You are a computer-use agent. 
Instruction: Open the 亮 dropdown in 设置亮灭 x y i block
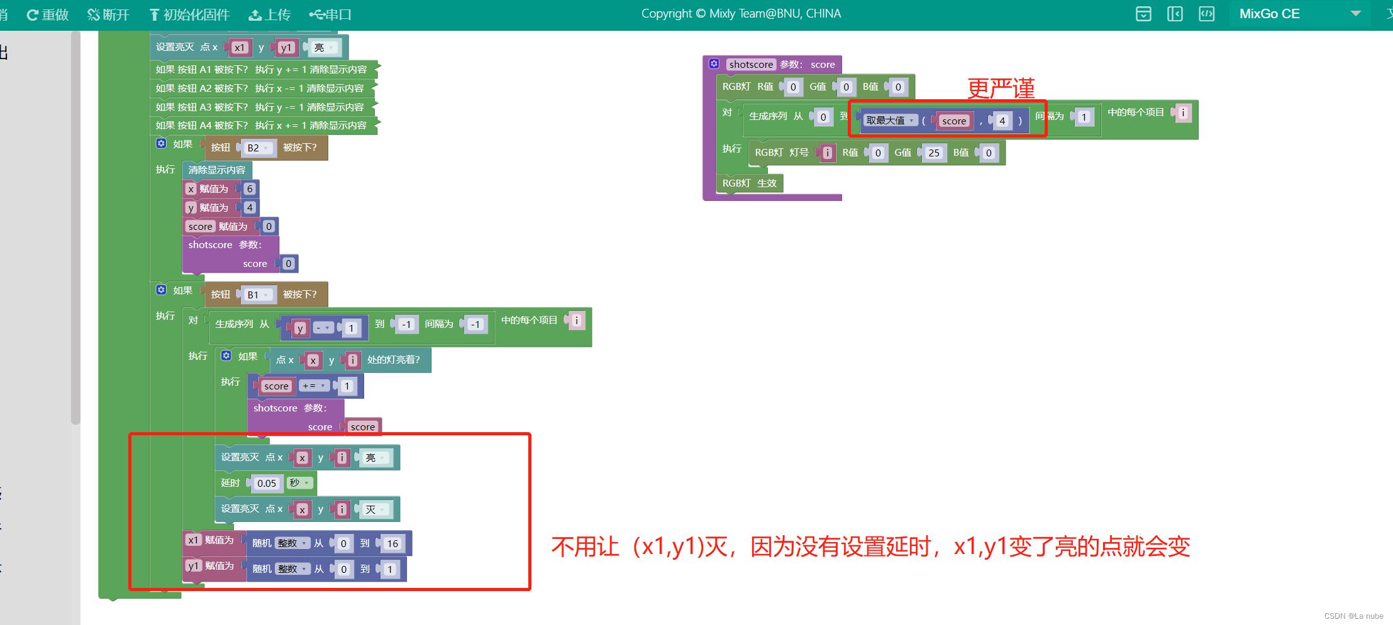click(376, 458)
